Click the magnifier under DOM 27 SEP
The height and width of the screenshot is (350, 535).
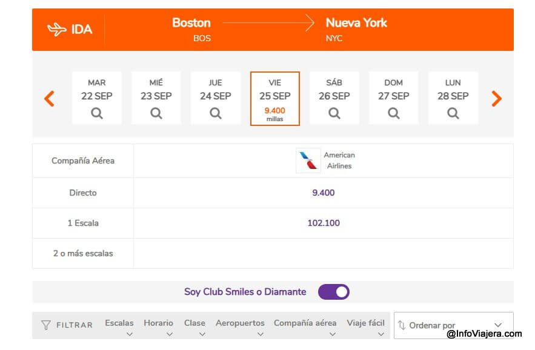pos(393,113)
